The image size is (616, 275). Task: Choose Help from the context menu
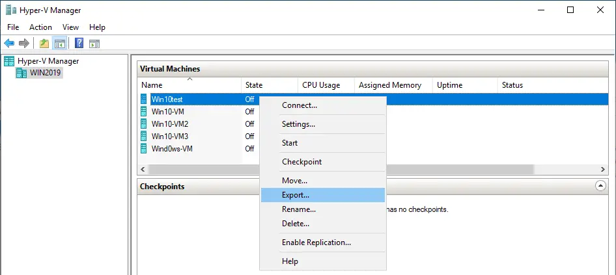323,261
